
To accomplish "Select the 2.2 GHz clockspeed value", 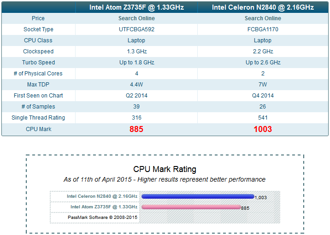I will pyautogui.click(x=263, y=52).
